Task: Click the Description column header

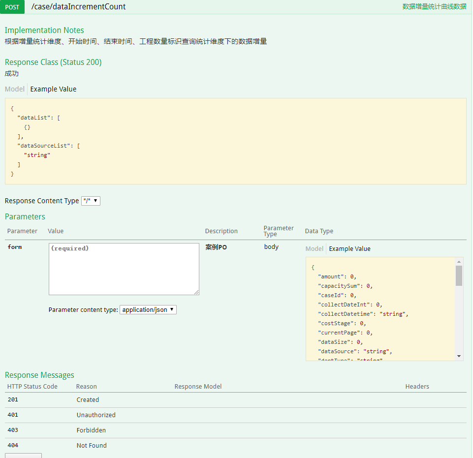Action: click(x=221, y=231)
